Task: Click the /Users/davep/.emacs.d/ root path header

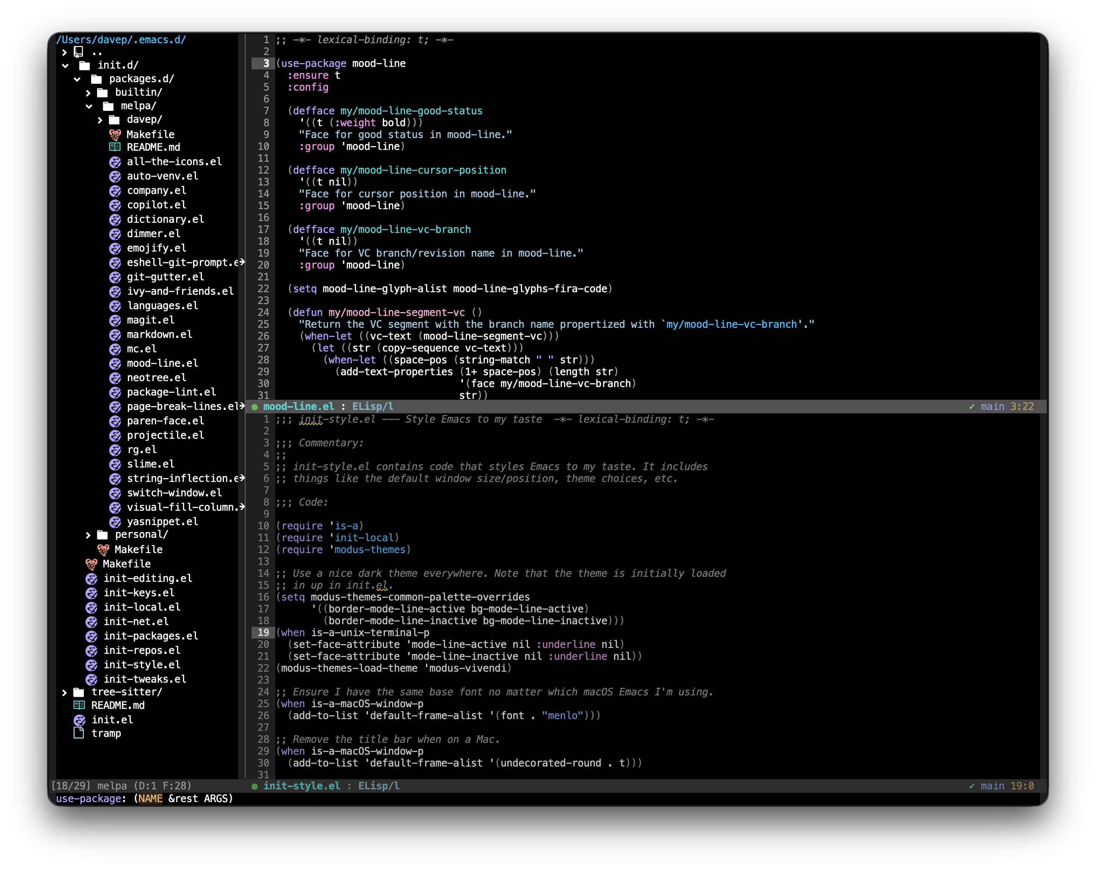Action: pyautogui.click(x=121, y=40)
